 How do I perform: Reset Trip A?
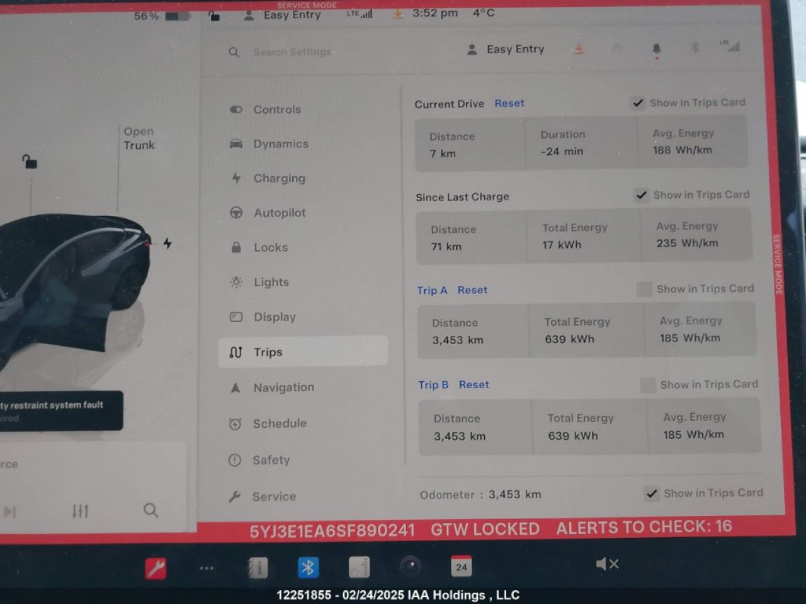click(472, 290)
